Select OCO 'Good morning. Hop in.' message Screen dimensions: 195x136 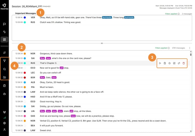tap(101, 102)
